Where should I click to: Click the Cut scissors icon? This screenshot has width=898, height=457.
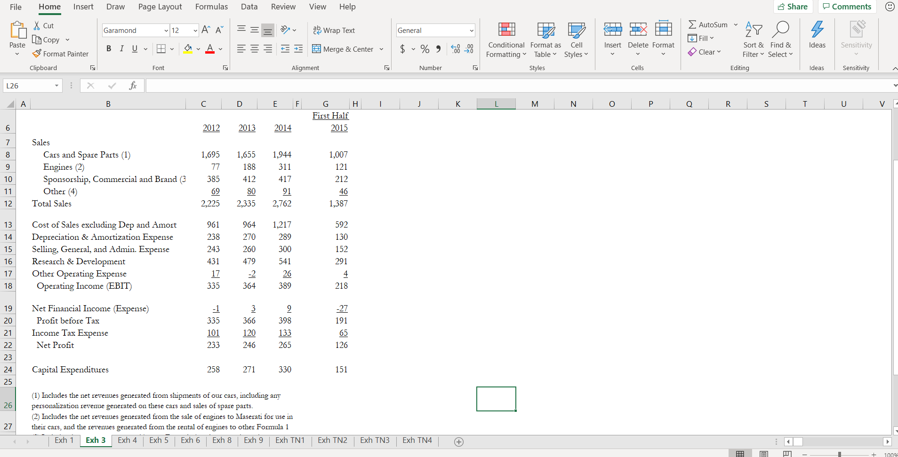coord(37,25)
